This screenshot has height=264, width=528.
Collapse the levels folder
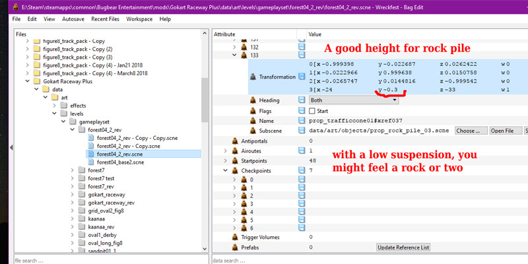click(x=55, y=114)
